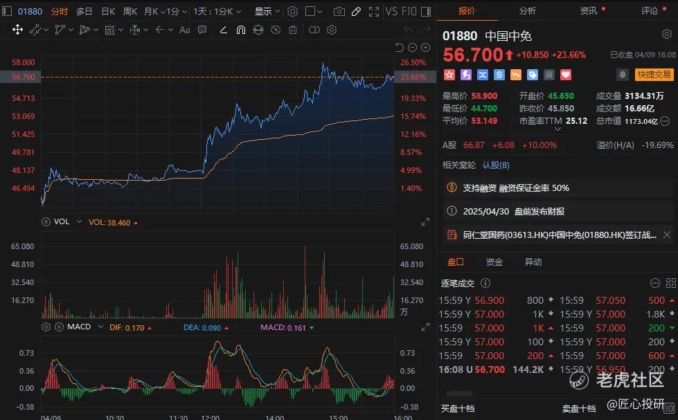Select the 分时 intraday chart tab

(x=60, y=12)
